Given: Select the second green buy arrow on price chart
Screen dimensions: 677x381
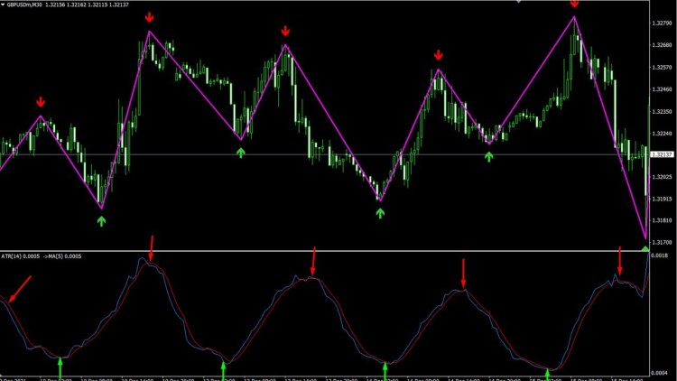Looking at the screenshot, I should [241, 153].
